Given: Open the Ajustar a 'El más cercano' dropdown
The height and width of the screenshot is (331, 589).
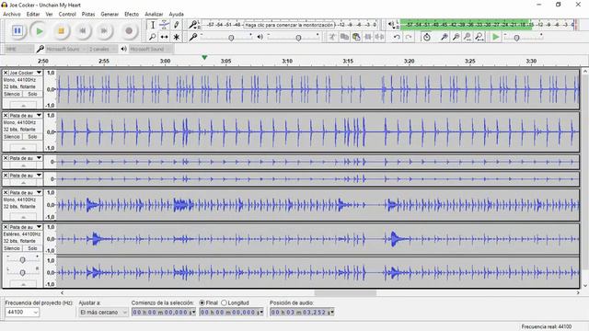Looking at the screenshot, I should [103, 313].
